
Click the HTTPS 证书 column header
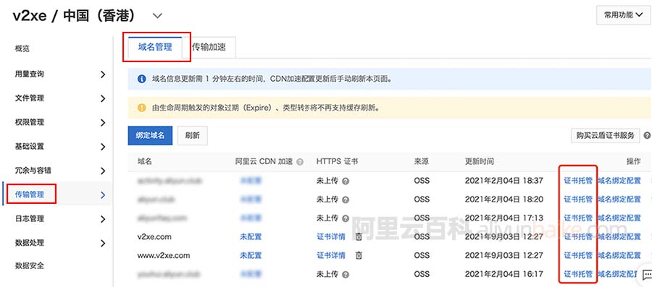pos(337,161)
